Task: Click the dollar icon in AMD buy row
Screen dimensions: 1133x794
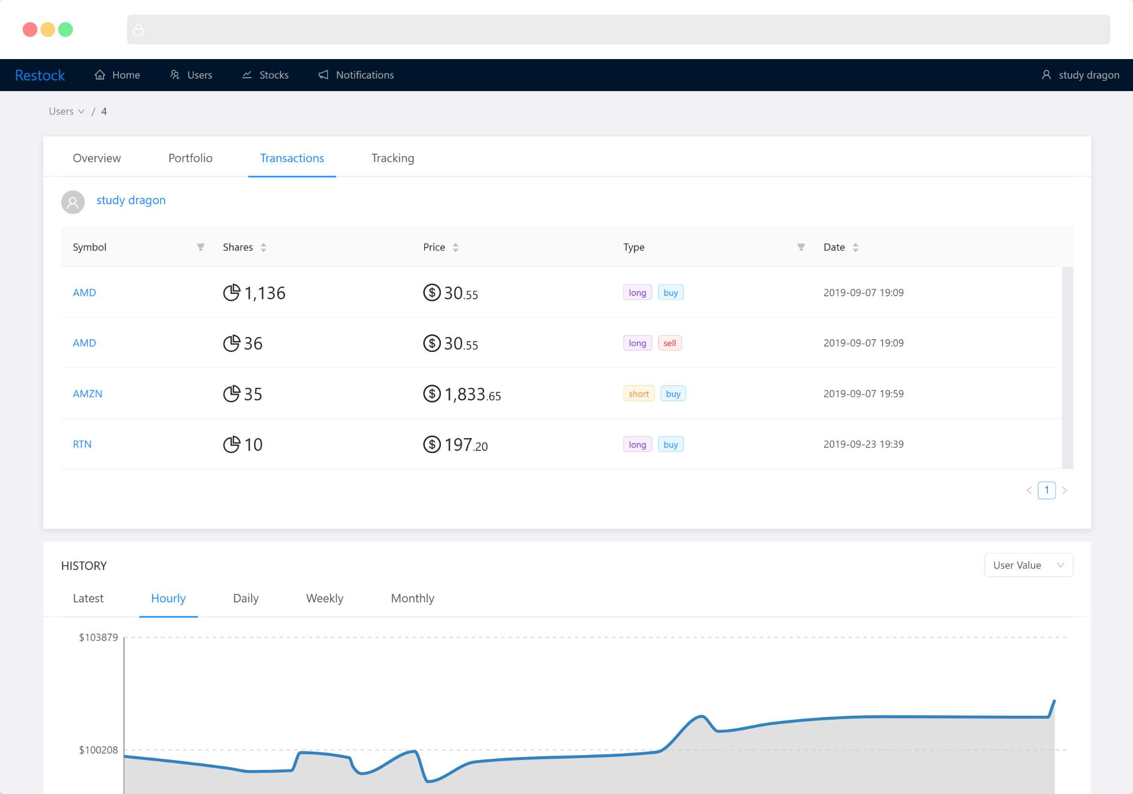Action: click(x=432, y=292)
